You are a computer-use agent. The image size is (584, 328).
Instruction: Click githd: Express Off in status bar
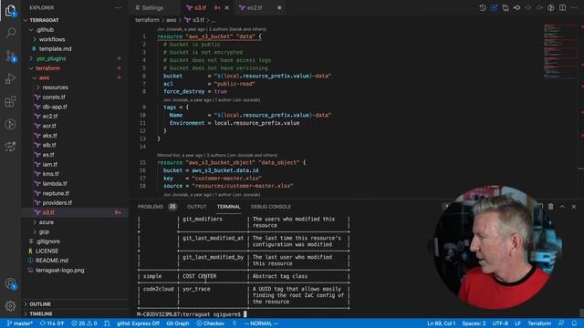(138, 323)
